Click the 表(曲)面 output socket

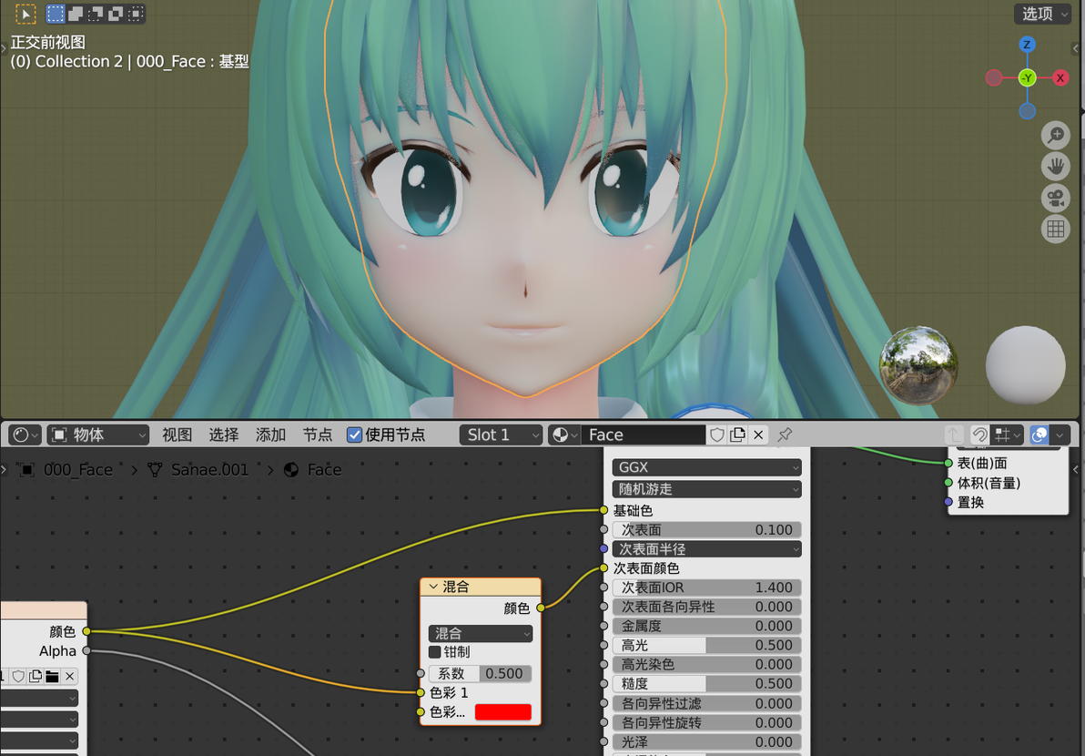click(x=948, y=463)
